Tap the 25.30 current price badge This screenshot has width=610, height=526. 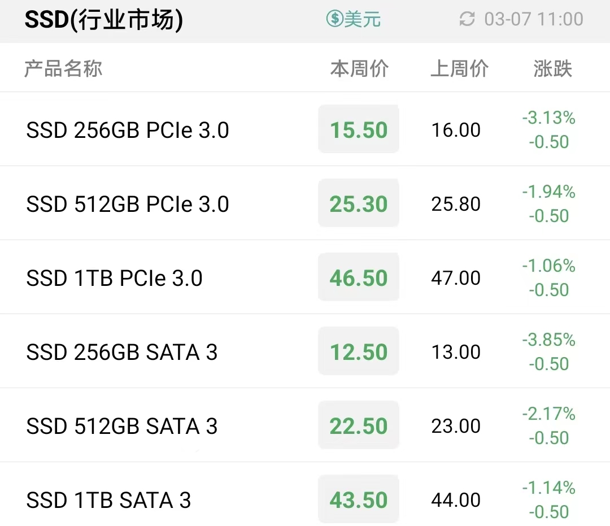(359, 203)
